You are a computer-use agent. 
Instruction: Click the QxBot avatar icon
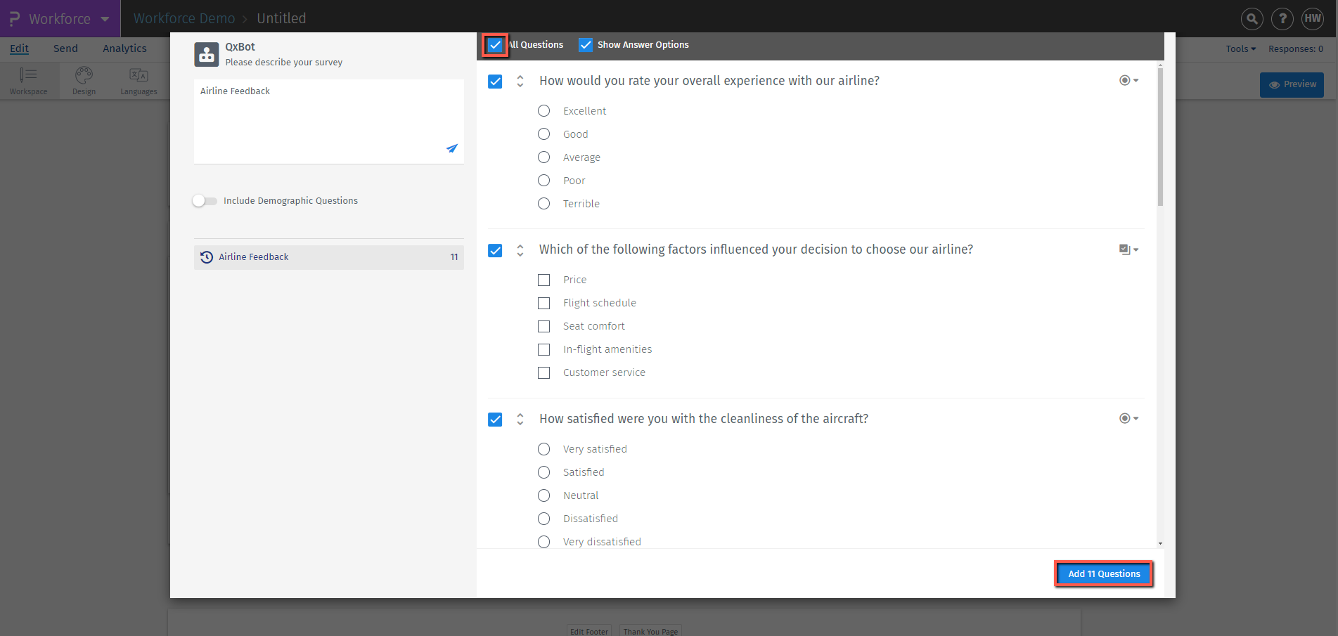207,54
